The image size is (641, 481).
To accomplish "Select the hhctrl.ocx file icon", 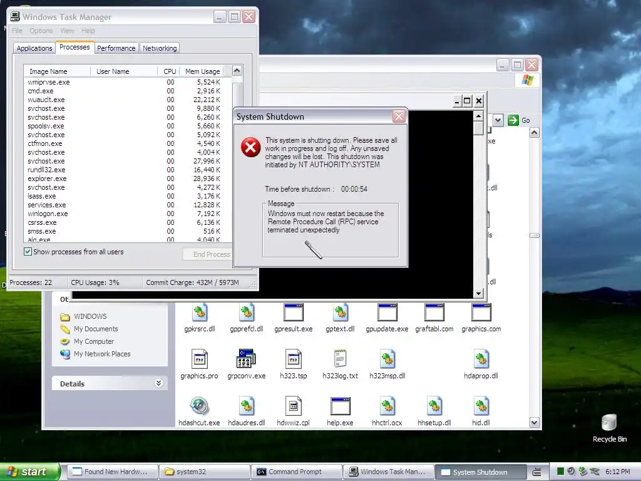I will [x=387, y=406].
